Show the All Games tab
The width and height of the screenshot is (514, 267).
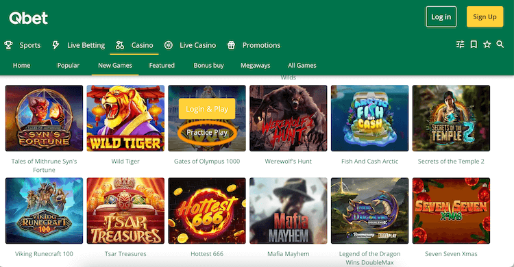coord(302,65)
